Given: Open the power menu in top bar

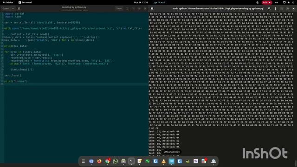Looking at the screenshot, I should (x=293, y=2).
